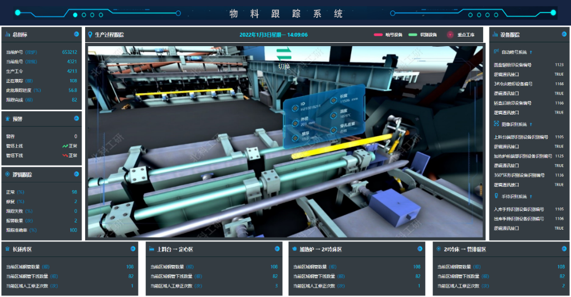Select the 加热炉→2#冷床区 panel title
Screen dimensions: 571x297
tap(322, 249)
